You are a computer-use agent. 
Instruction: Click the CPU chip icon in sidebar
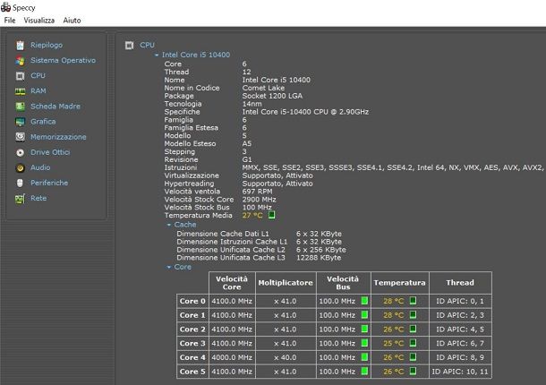(x=20, y=76)
